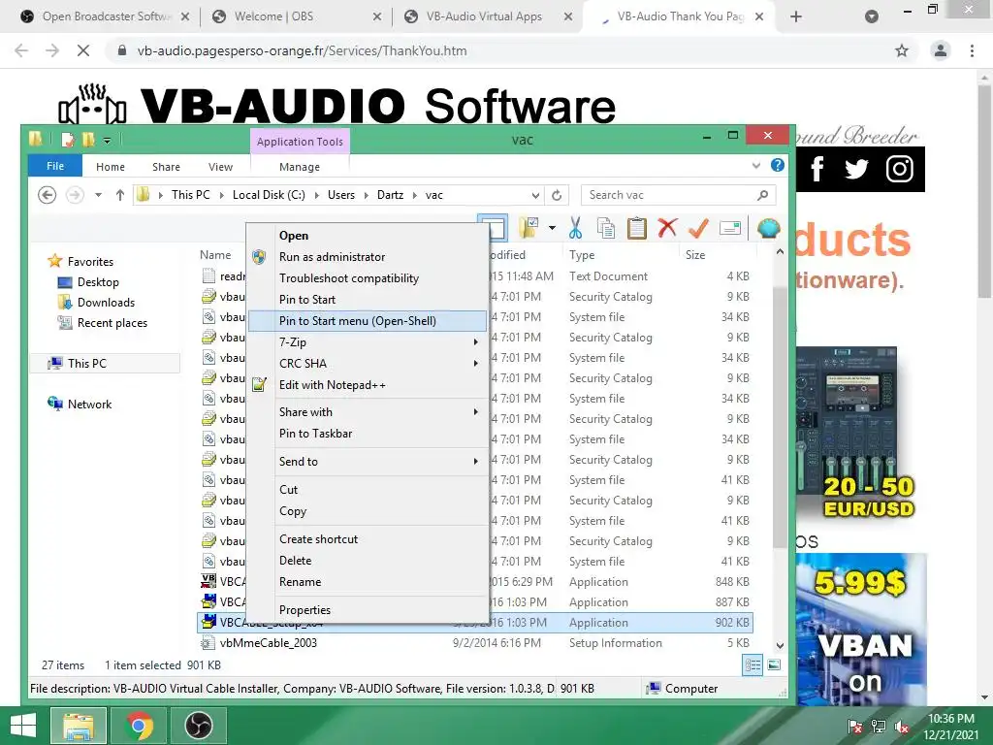Open Instagram icon on VB-Audio page
Viewport: 993px width, 745px height.
(x=899, y=169)
